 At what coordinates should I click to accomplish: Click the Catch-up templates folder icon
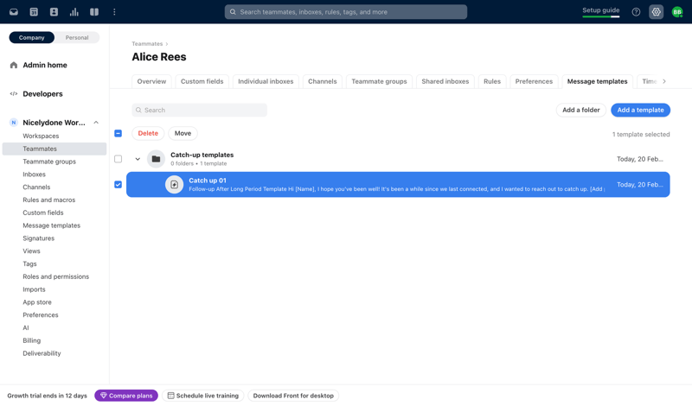[x=156, y=159]
